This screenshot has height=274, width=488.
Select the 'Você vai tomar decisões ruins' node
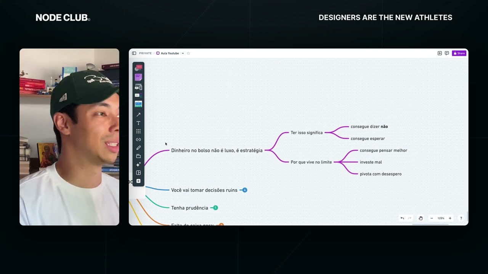(x=204, y=190)
